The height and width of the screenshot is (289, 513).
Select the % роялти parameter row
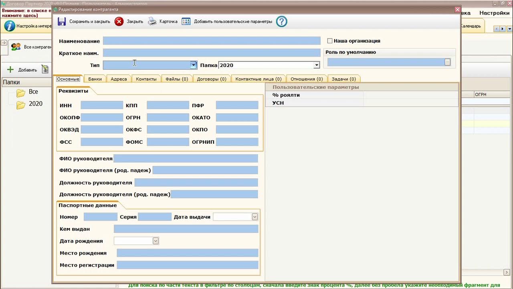362,95
